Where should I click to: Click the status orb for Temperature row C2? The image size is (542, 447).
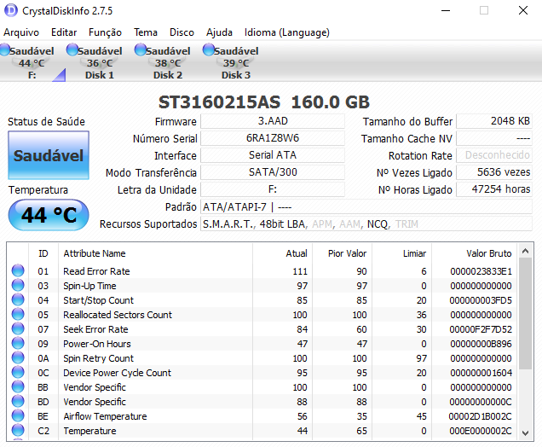(18, 431)
